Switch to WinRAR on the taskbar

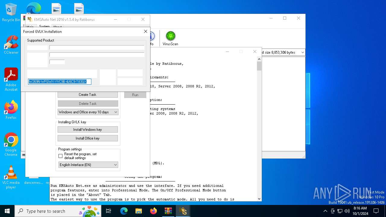click(168, 211)
